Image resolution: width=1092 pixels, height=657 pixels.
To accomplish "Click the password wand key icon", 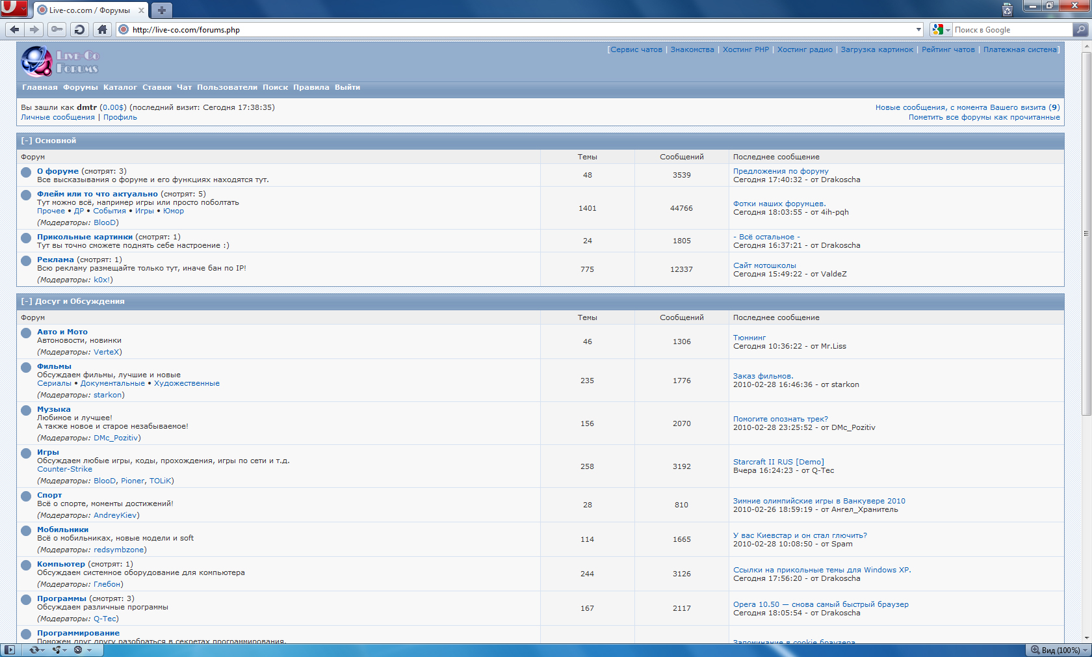I will (x=57, y=29).
